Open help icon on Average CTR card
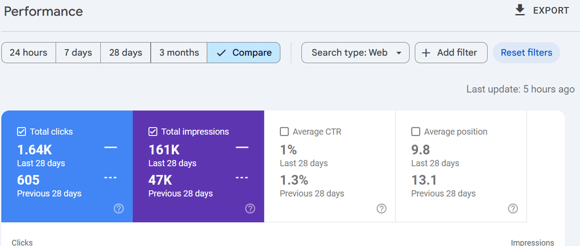Screen dimensions: 580x246 [381, 209]
